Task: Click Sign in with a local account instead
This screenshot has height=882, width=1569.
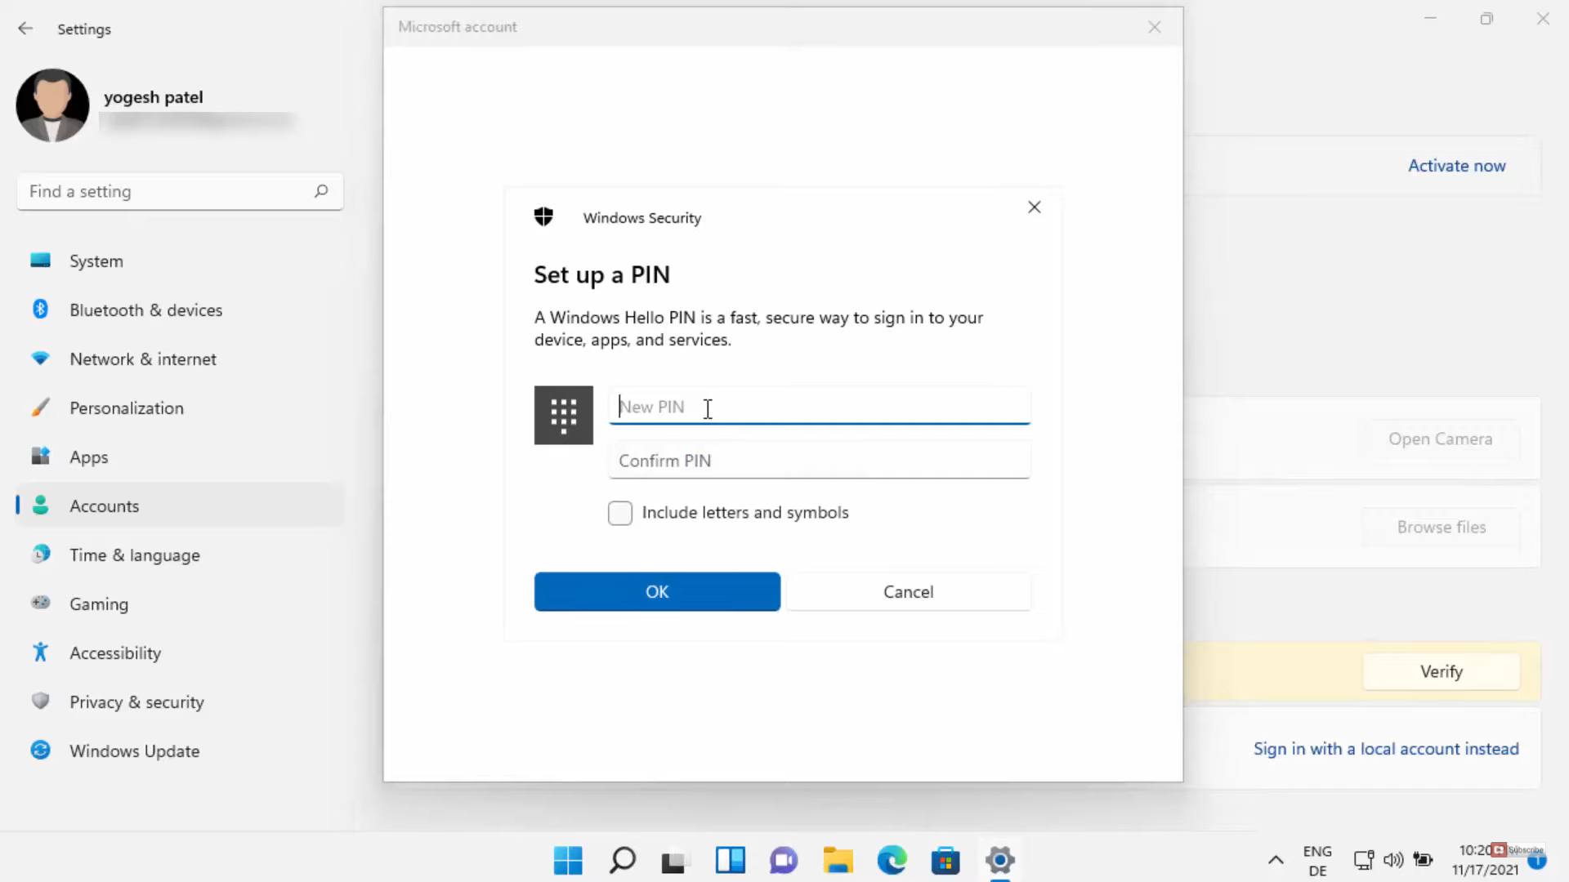Action: (x=1386, y=749)
